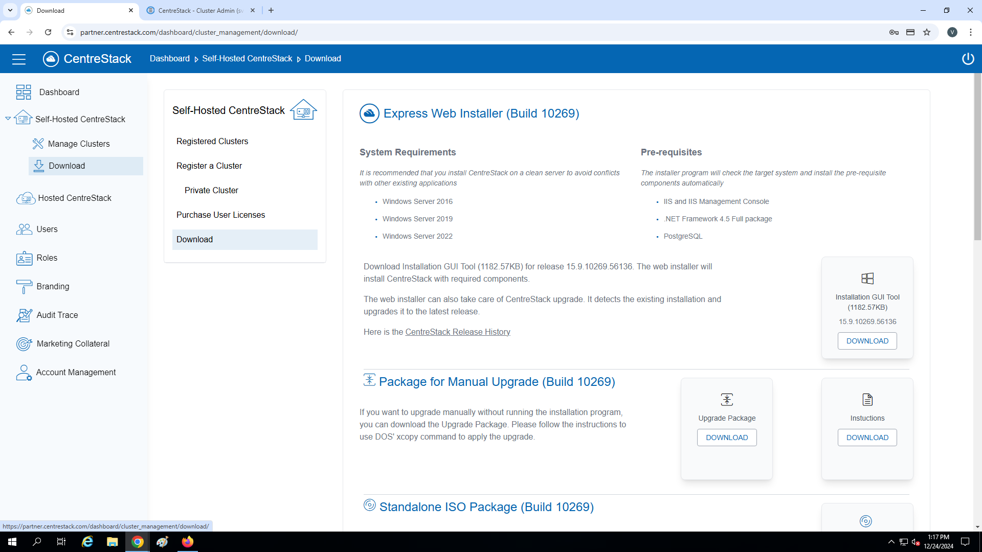Click the Dashboard grid icon in sidebar
Image resolution: width=982 pixels, height=552 pixels.
coord(24,92)
